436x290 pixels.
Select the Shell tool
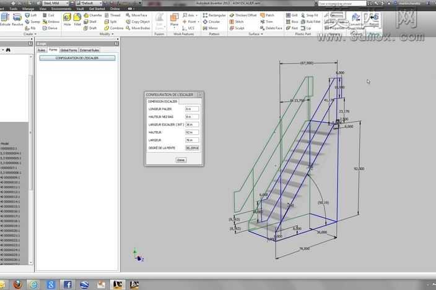pos(90,22)
